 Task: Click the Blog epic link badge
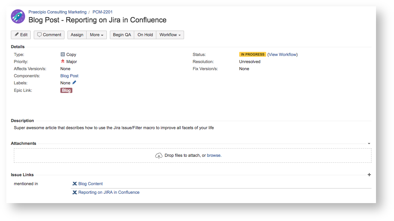[x=66, y=90]
